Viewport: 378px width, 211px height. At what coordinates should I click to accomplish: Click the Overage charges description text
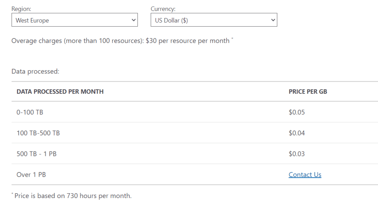[x=121, y=41]
